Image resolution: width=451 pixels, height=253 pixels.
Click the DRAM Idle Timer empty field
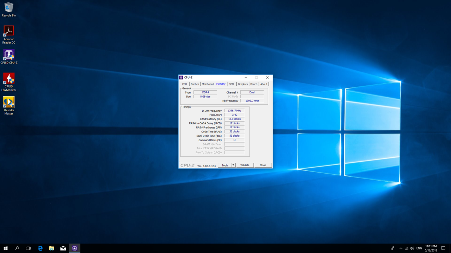(x=234, y=144)
